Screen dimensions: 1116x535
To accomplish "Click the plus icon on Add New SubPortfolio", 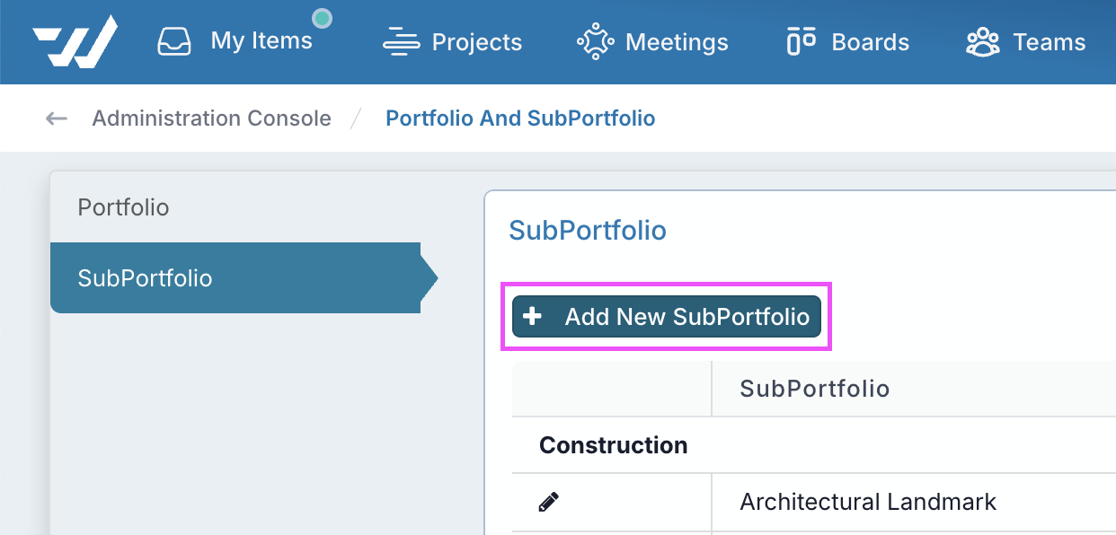I will [532, 316].
